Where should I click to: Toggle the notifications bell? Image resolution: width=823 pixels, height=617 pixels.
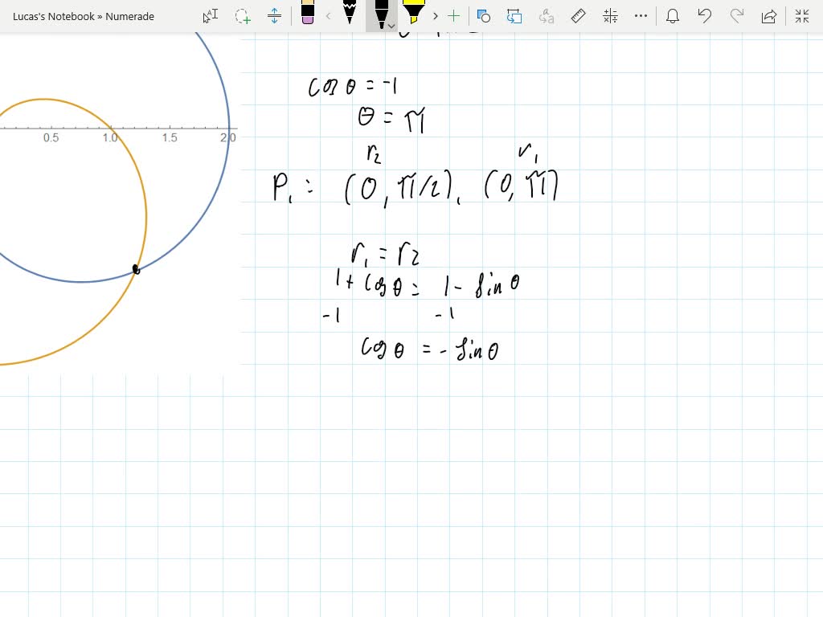pos(673,16)
